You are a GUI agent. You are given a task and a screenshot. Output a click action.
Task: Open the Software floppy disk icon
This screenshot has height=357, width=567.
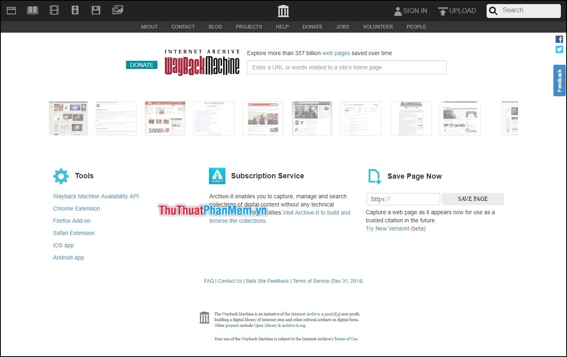click(96, 10)
